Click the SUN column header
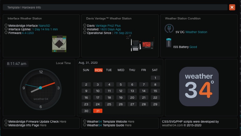241x136 pixels. 86,70
